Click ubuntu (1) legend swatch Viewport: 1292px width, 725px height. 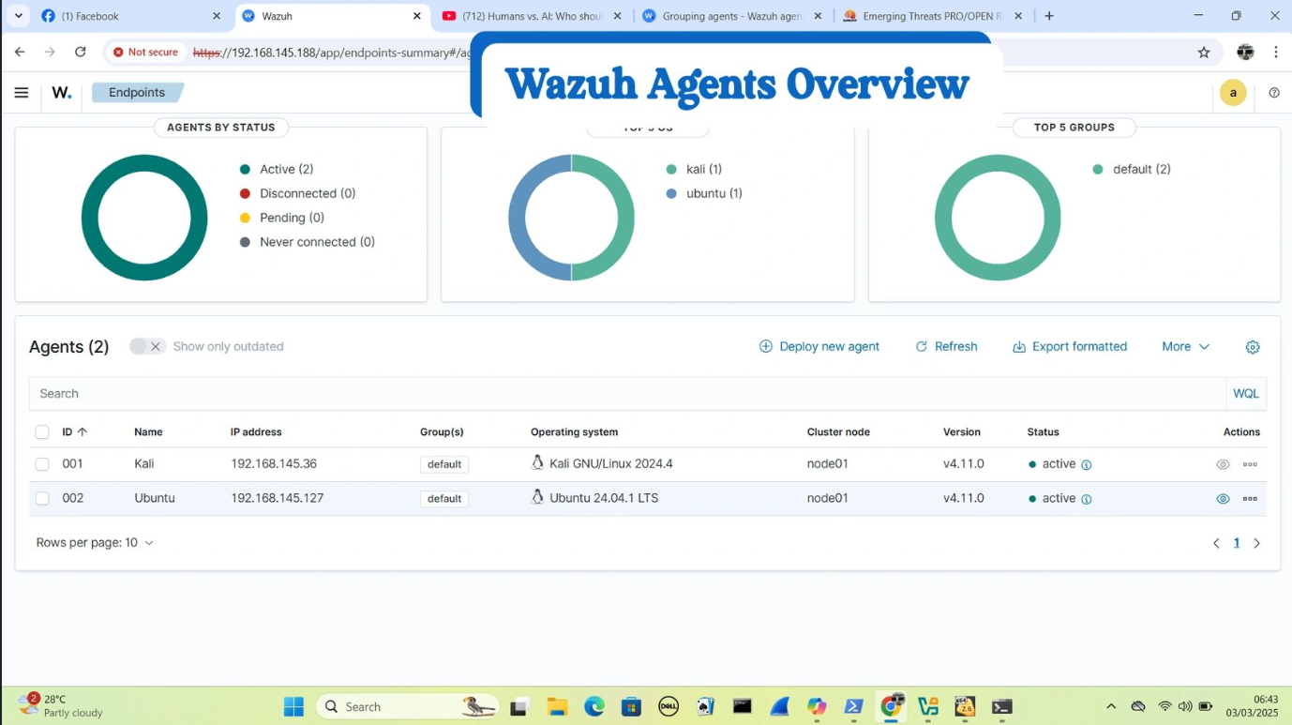point(671,194)
